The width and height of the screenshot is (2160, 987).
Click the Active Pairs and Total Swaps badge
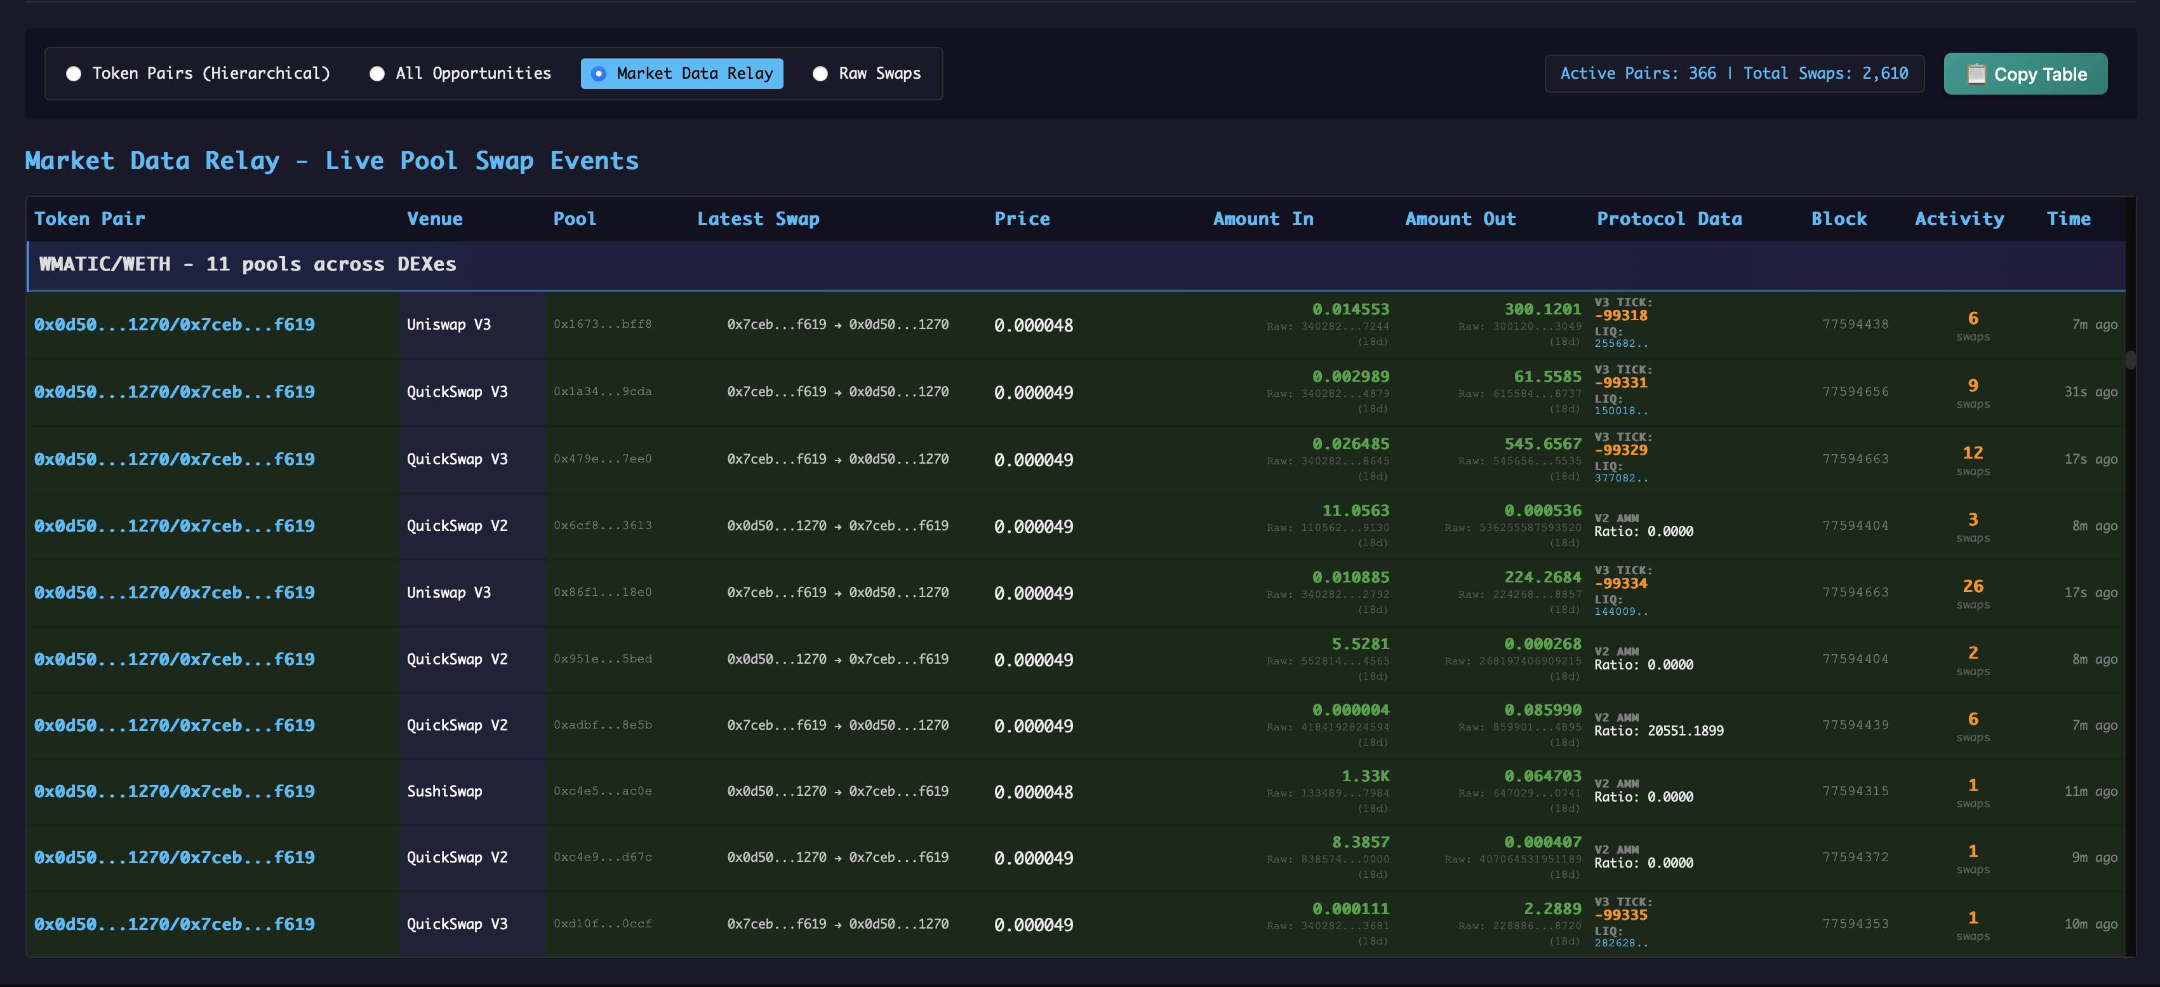[1733, 74]
